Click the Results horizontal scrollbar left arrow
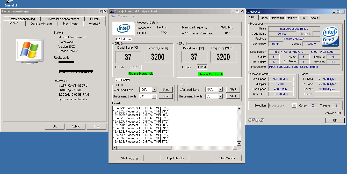 coord(115,148)
